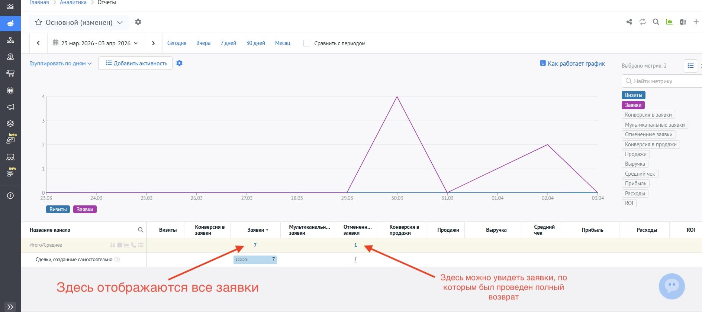Select the 7 дней period

click(228, 43)
